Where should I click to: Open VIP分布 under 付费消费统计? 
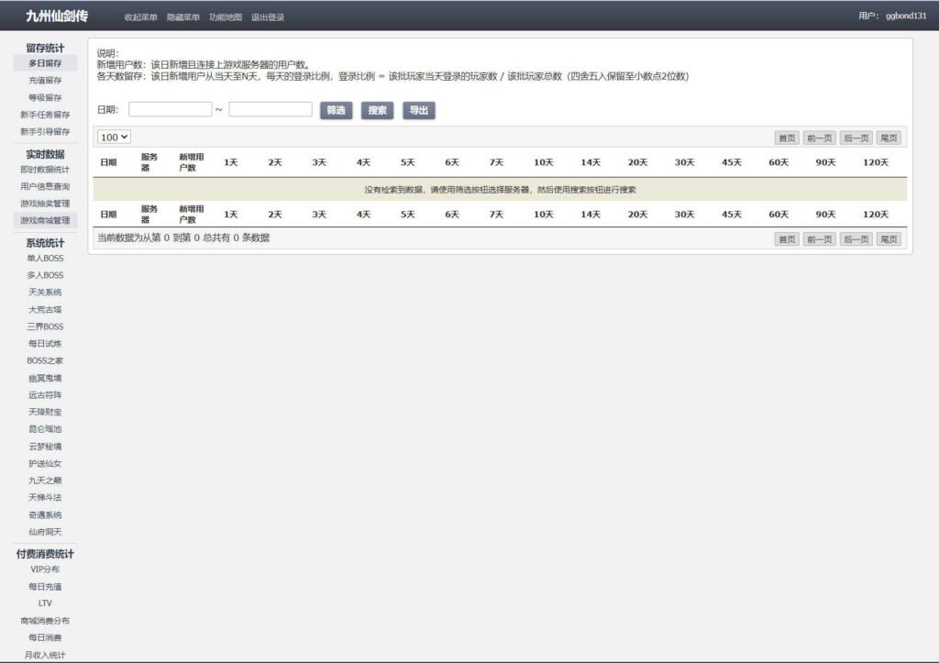coord(45,569)
